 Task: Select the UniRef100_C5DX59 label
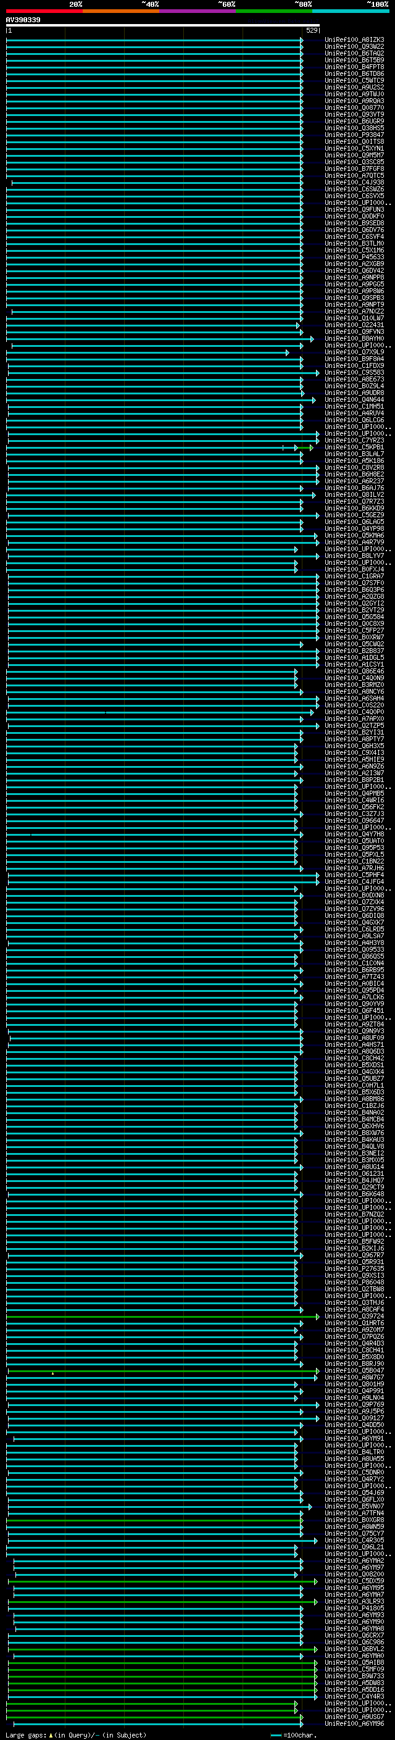coord(354,1581)
